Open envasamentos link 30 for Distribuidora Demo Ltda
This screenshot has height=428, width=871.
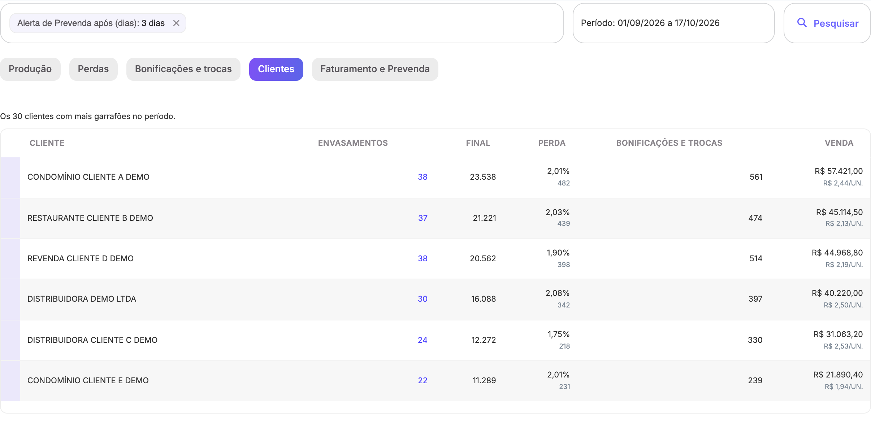[422, 299]
